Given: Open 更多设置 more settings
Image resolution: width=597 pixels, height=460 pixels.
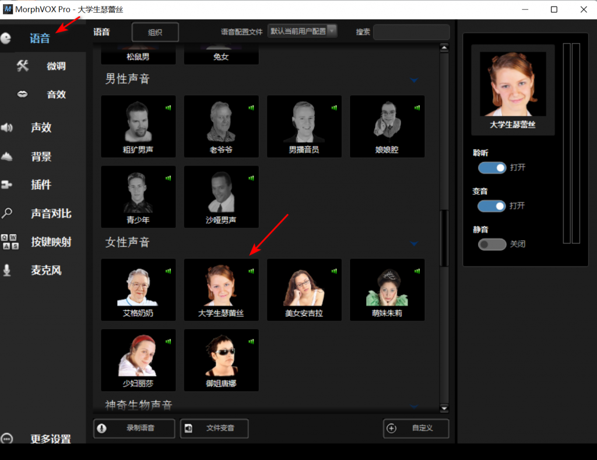Looking at the screenshot, I should [51, 438].
